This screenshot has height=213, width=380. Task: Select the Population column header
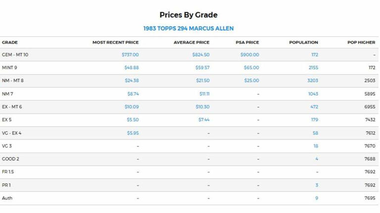point(303,42)
